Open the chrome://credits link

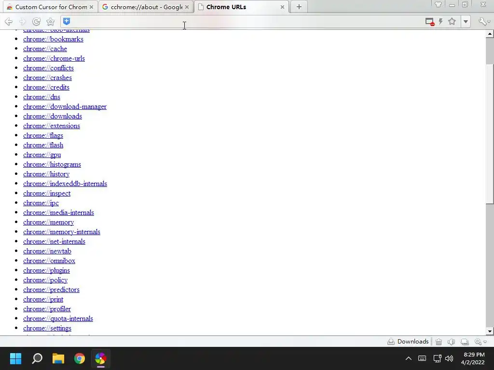(x=46, y=88)
